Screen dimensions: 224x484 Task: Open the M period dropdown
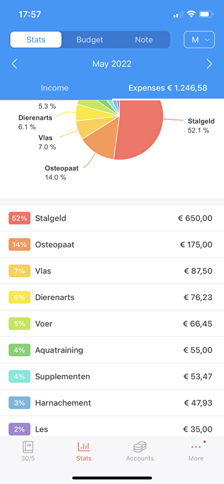[x=199, y=40]
